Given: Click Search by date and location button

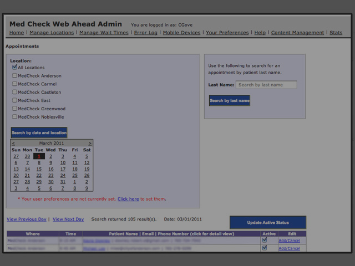Looking at the screenshot, I should 39,132.
